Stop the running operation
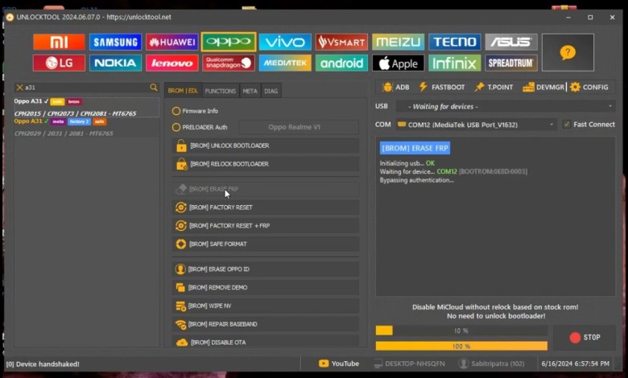The image size is (628, 378). [x=585, y=338]
